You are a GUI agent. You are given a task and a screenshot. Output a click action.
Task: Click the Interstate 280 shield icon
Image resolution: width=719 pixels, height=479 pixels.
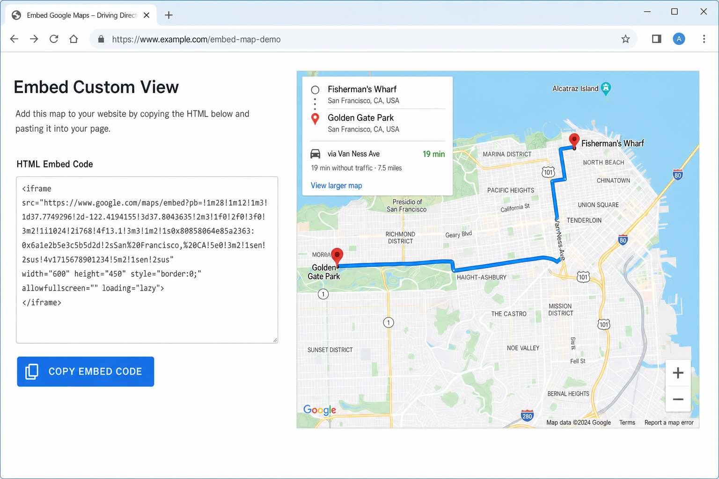click(x=527, y=416)
